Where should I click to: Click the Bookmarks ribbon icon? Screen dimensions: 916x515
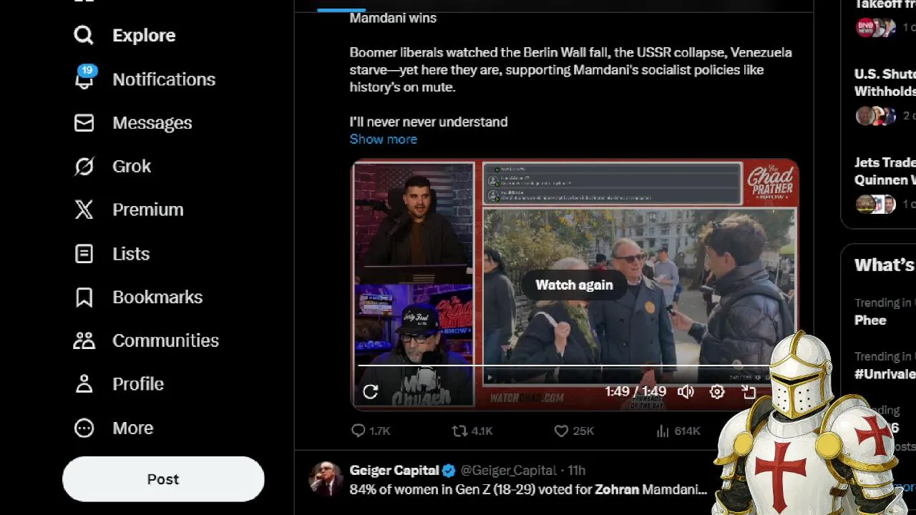click(x=84, y=297)
